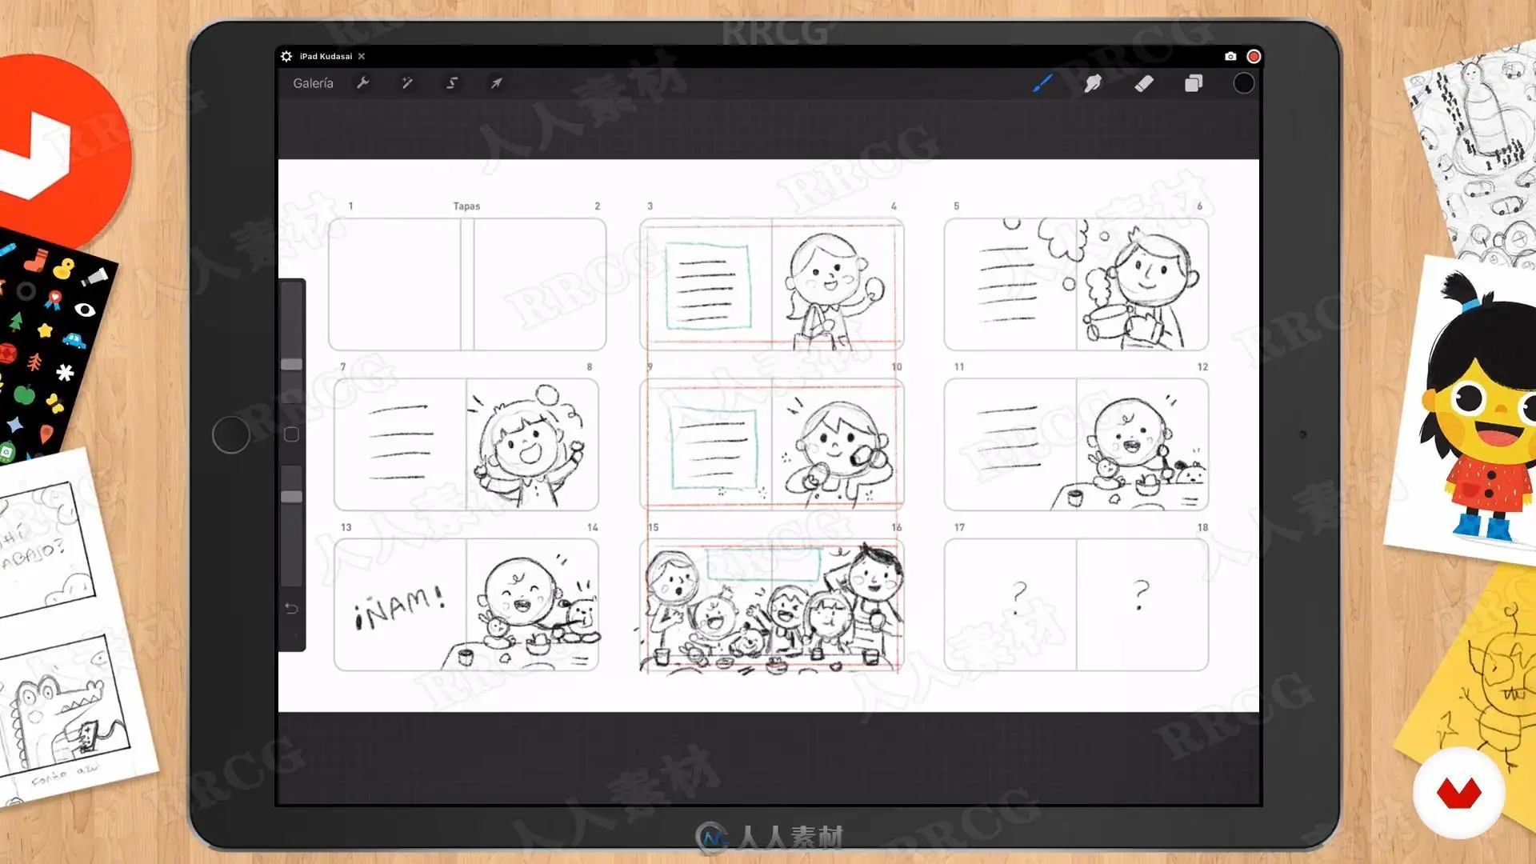
Task: Toggle the red screen record button
Action: pos(1254,56)
